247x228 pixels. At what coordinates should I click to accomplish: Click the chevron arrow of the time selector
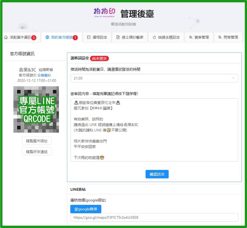(233, 78)
